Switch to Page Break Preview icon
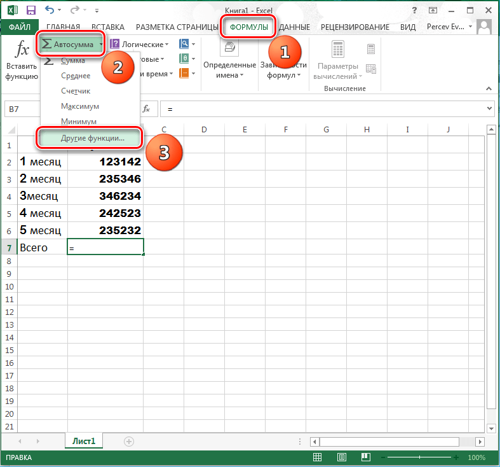500x467 pixels. tap(366, 457)
